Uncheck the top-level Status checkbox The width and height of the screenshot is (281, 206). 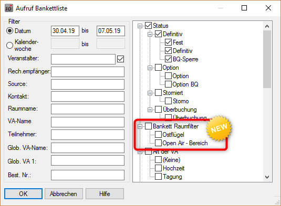pyautogui.click(x=148, y=25)
